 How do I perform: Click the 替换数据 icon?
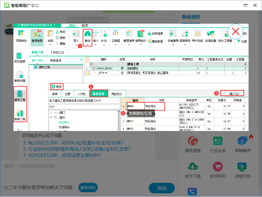(x=150, y=41)
